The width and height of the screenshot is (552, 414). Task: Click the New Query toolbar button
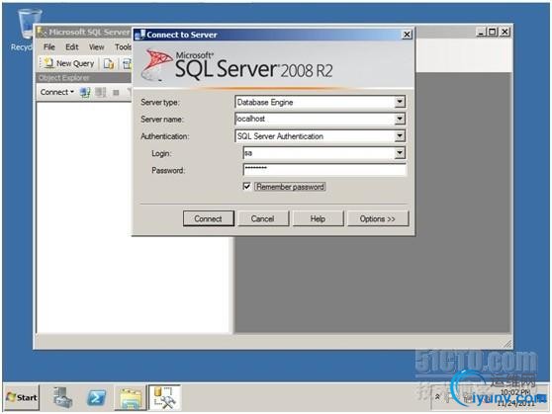point(69,63)
